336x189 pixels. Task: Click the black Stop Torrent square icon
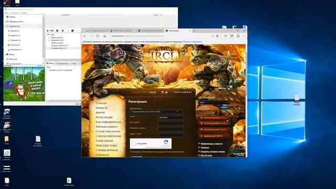[72, 30]
